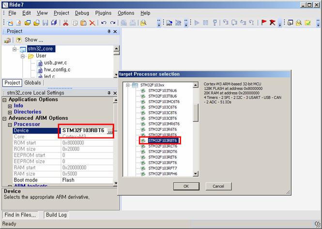
Task: Expand the Info section in settings
Action: pyautogui.click(x=10, y=106)
